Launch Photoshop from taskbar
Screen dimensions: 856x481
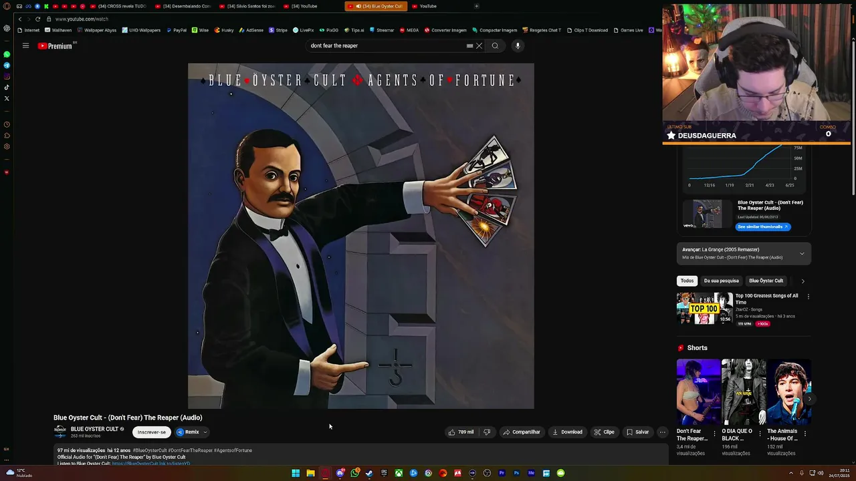[x=516, y=473]
